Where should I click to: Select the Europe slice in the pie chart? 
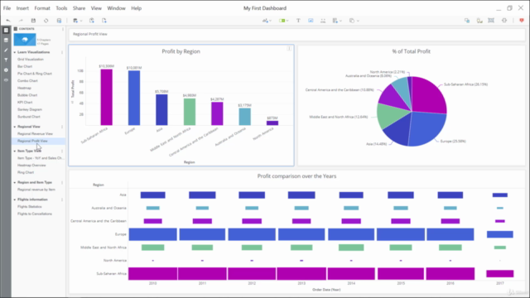pos(427,128)
